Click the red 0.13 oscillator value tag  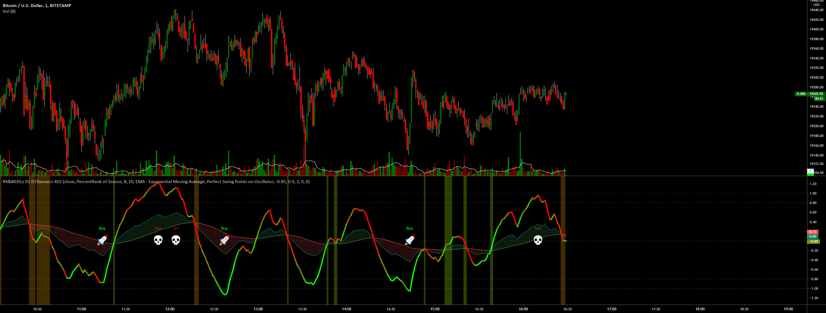tap(812, 232)
